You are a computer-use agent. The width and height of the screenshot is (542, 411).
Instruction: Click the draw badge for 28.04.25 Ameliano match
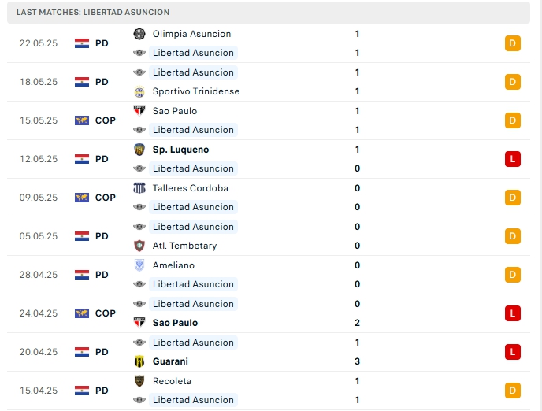513,275
